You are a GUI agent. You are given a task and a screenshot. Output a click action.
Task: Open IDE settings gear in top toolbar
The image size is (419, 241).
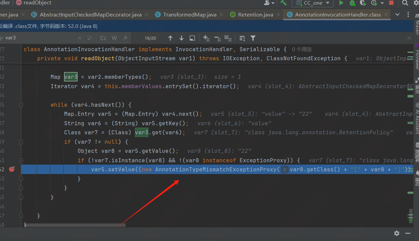point(416,3)
